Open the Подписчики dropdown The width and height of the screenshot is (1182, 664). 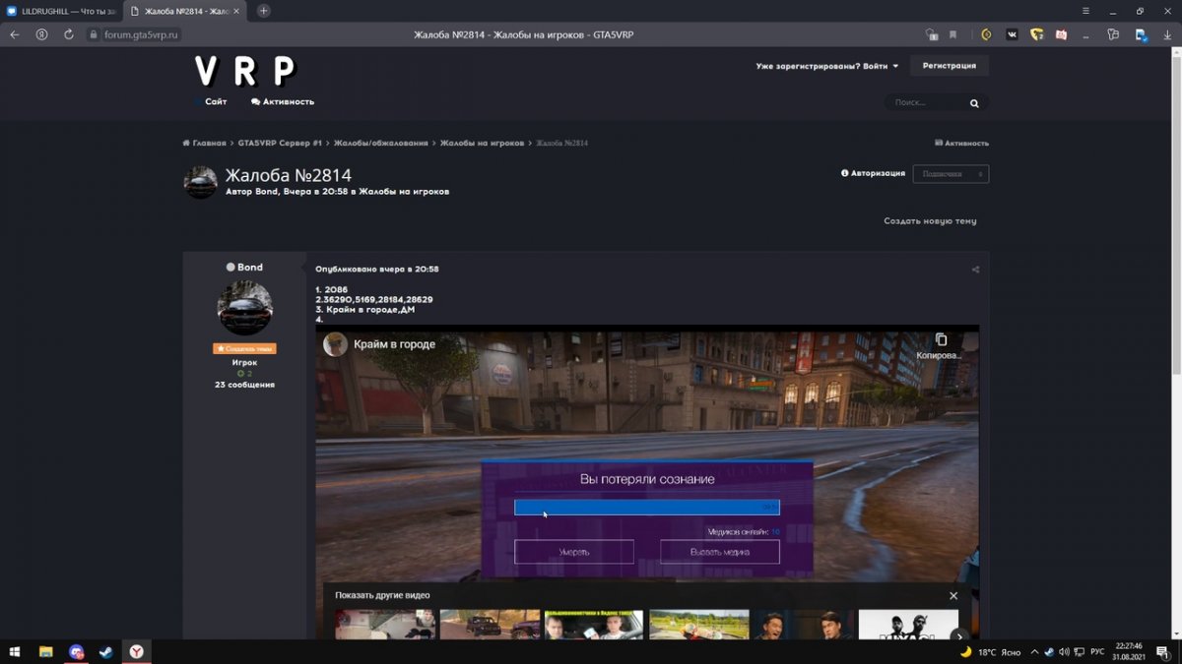[x=950, y=174]
